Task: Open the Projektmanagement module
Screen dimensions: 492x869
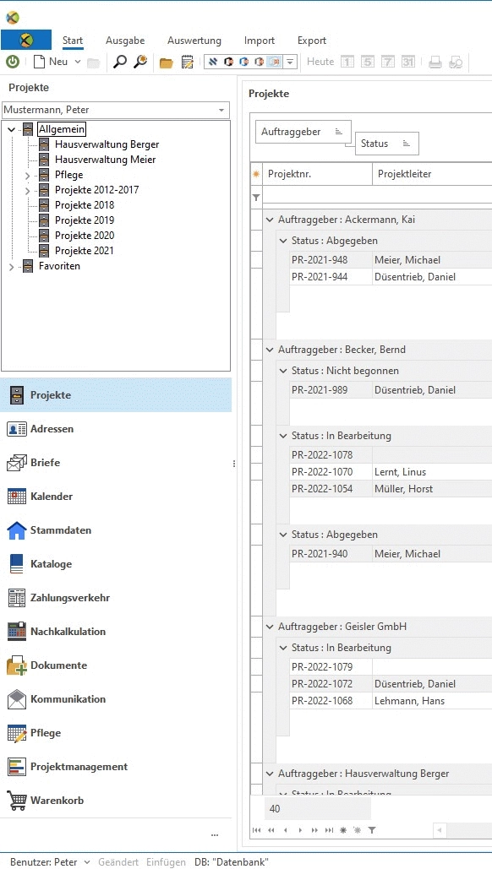Action: 79,767
